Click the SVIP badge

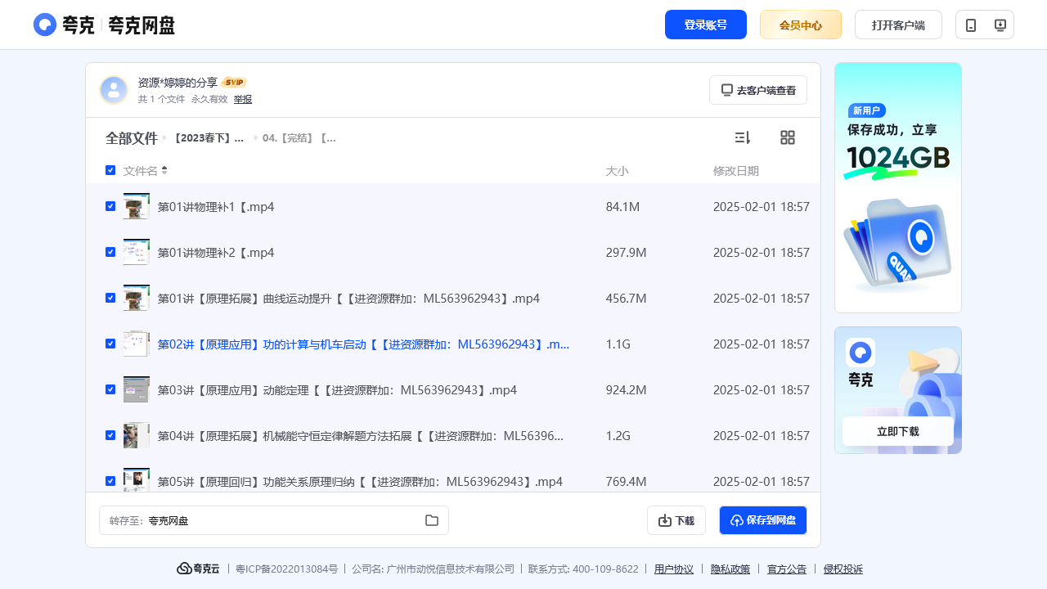point(234,82)
